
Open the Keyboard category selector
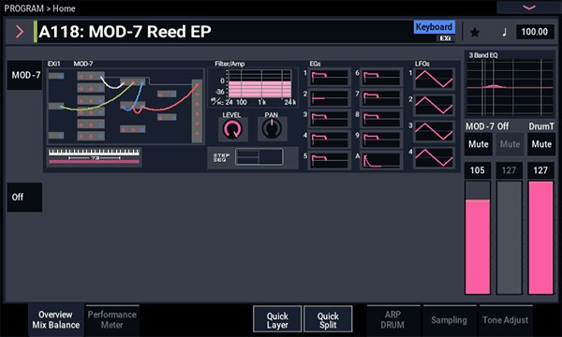435,27
